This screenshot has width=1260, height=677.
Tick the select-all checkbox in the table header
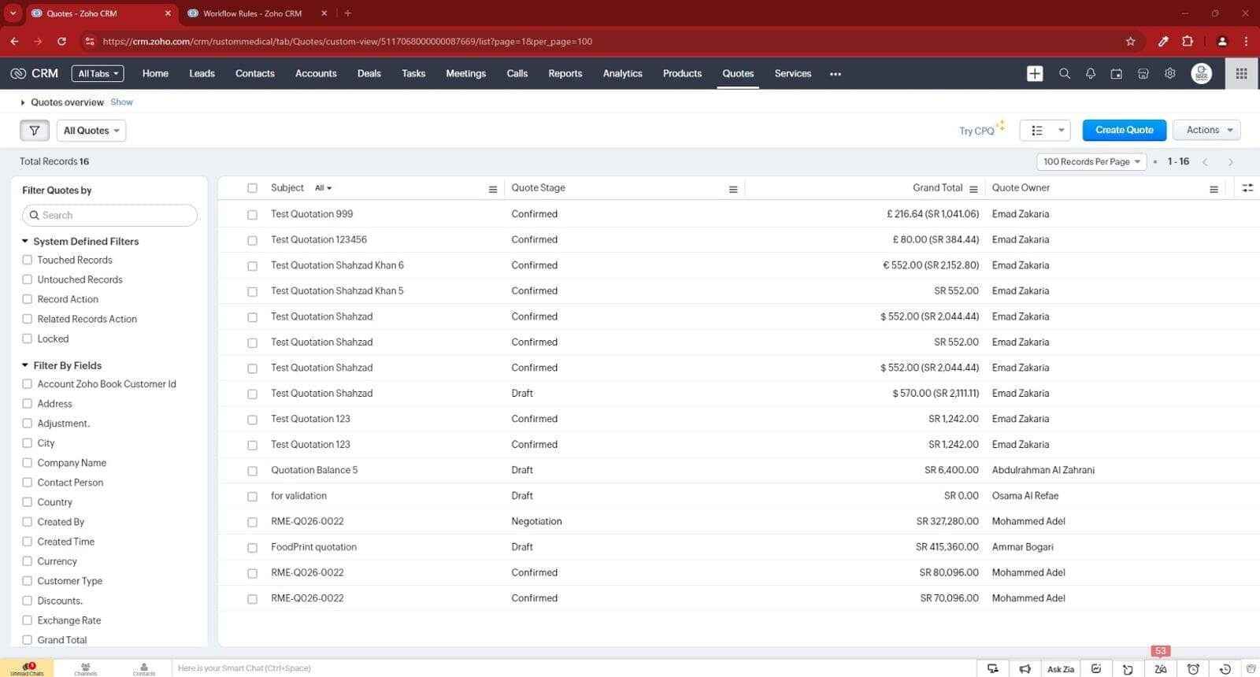(x=252, y=188)
